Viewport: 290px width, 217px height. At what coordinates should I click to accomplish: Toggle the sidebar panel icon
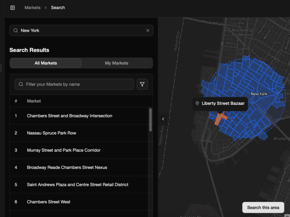(13, 8)
